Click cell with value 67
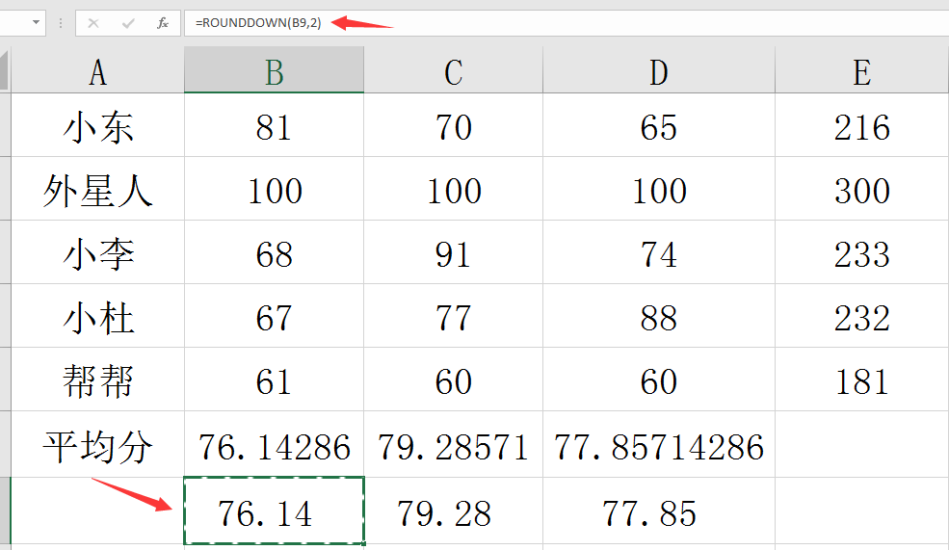 pos(275,316)
